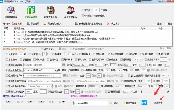Click the 浏览 browse button
The image size is (174, 110).
pyautogui.click(x=113, y=103)
